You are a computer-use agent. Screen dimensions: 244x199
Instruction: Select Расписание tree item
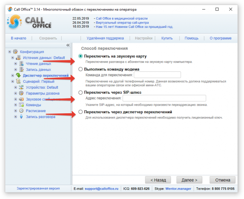point(36,111)
